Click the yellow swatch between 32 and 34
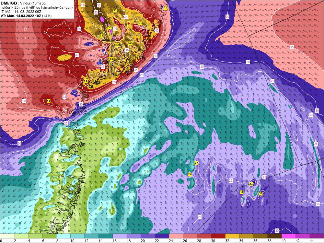This screenshot has height=243, width=324. [232, 236]
